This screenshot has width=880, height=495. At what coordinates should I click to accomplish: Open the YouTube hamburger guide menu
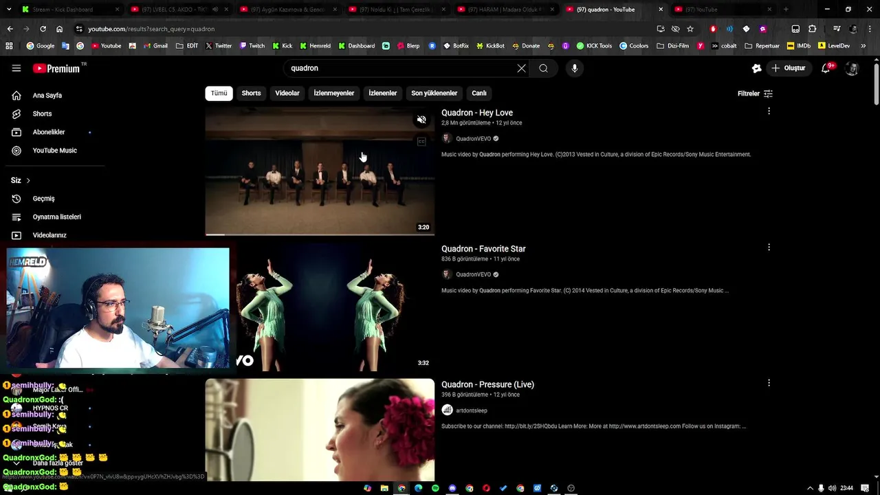16,68
